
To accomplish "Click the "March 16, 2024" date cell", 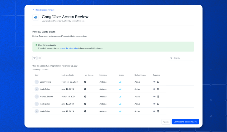I will tap(68, 97).
